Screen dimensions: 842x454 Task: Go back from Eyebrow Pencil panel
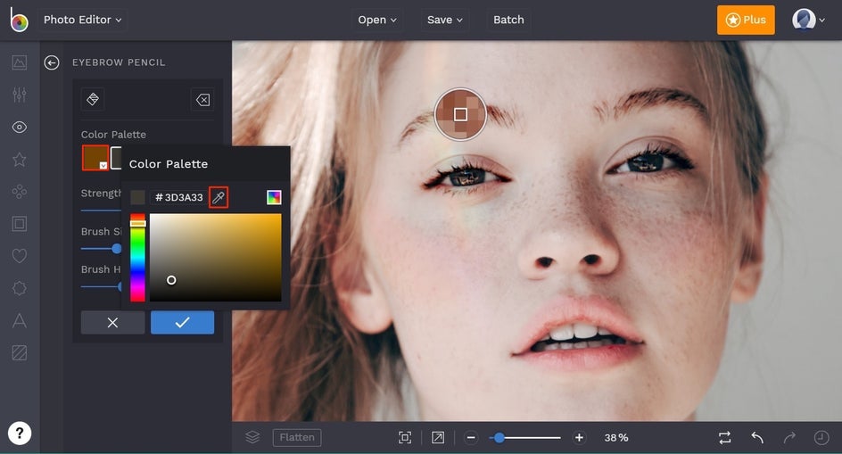(52, 62)
